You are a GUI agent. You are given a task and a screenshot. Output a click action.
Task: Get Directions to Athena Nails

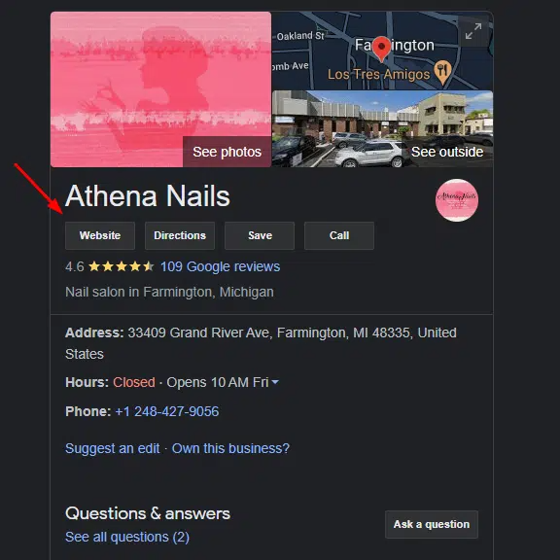(180, 235)
